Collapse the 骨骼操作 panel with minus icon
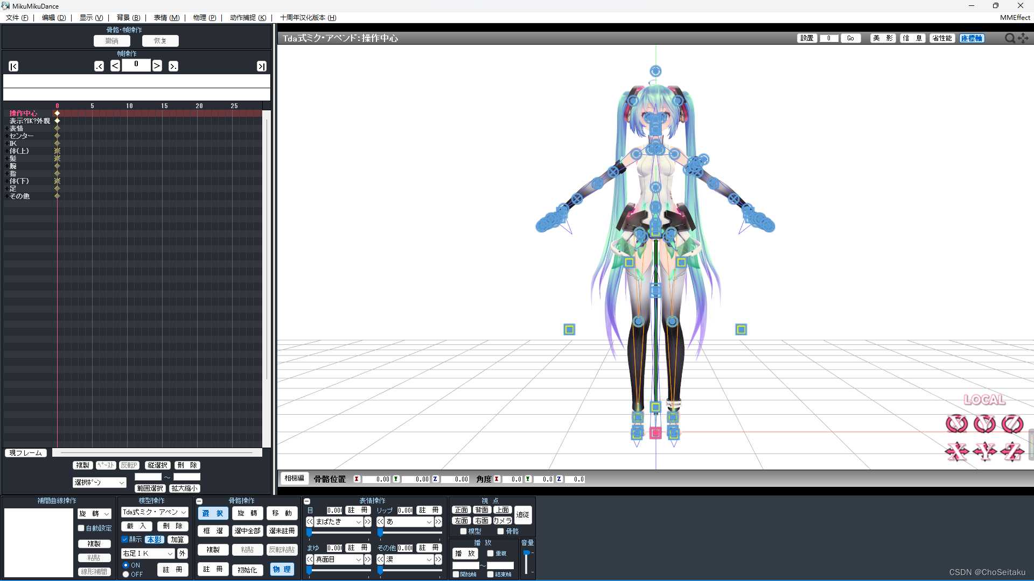This screenshot has width=1034, height=581. pos(199,501)
